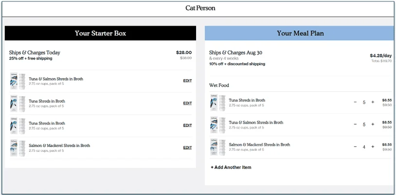Viewport: 396px width, 195px height.
Task: Click the Ships & Charges Aug 30 text
Action: coord(235,53)
